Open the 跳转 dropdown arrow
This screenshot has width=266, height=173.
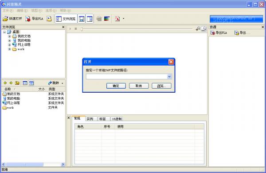point(63,83)
